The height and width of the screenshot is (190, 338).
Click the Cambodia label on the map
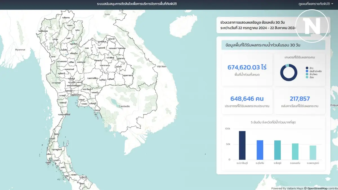pyautogui.click(x=124, y=106)
